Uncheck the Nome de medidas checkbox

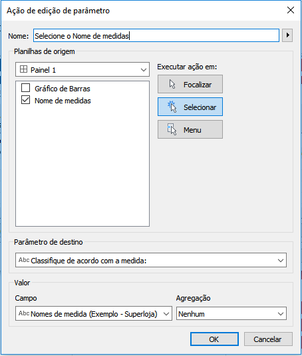pyautogui.click(x=25, y=100)
